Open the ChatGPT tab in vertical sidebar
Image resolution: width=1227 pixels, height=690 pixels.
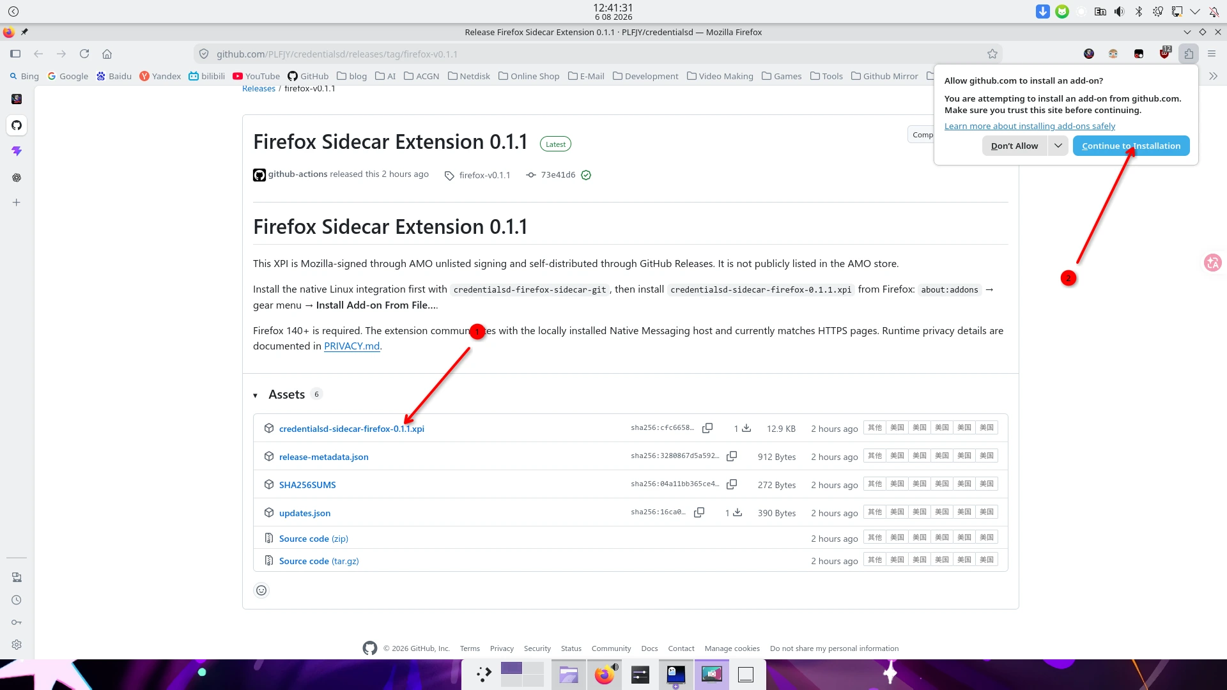[x=17, y=178]
